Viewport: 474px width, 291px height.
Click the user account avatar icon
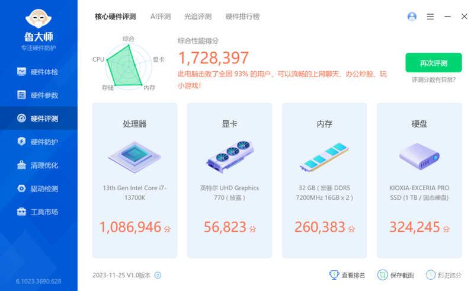(x=412, y=17)
